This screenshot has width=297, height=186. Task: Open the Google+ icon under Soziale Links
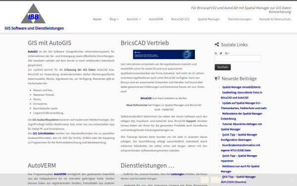point(227,54)
